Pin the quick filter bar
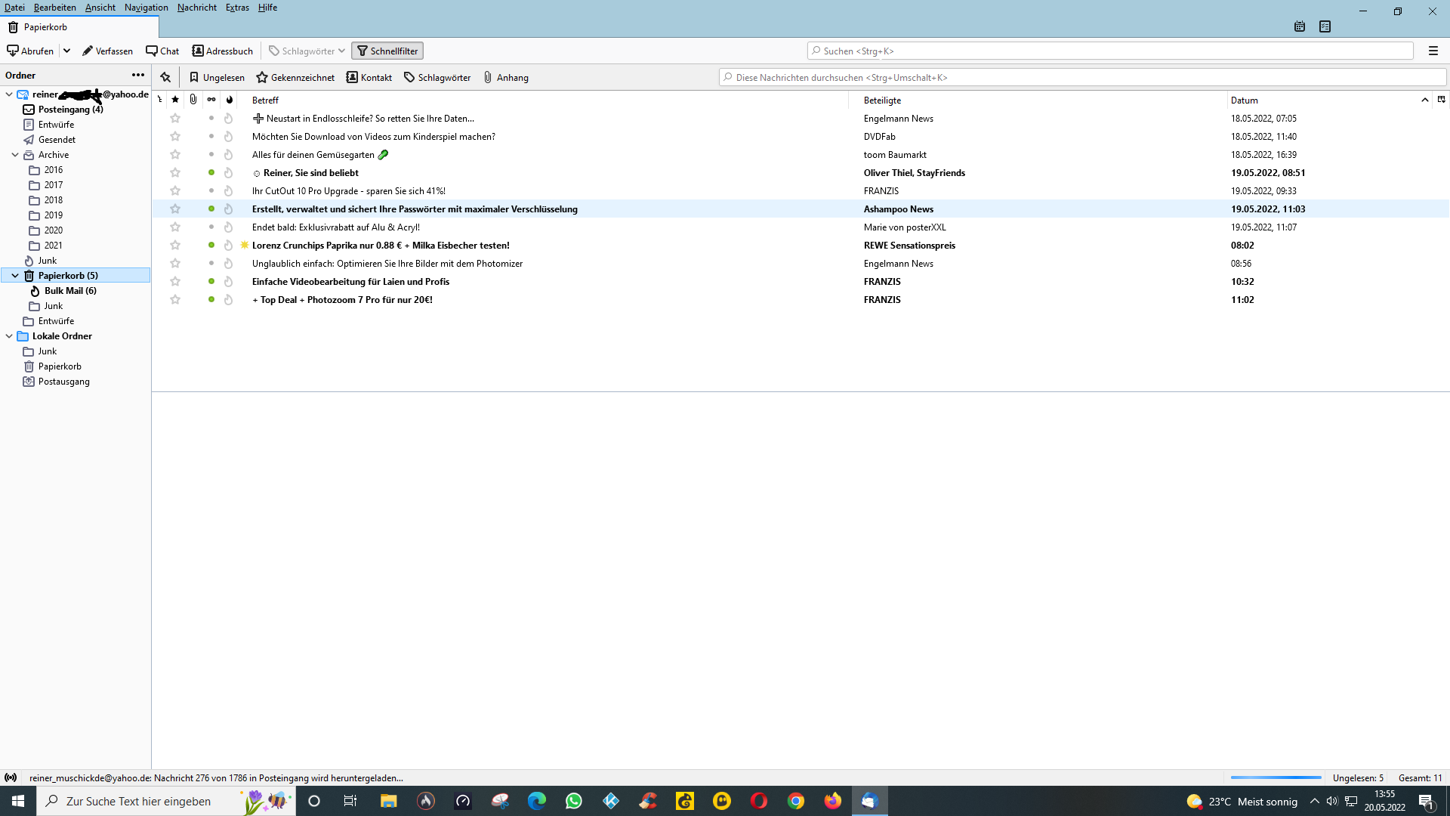1450x816 pixels. (x=165, y=77)
